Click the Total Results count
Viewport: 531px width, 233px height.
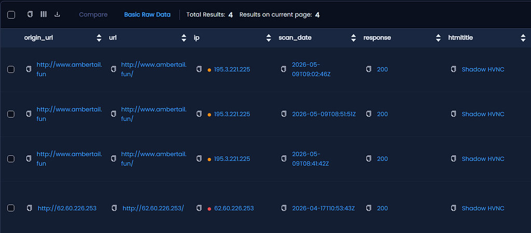230,15
